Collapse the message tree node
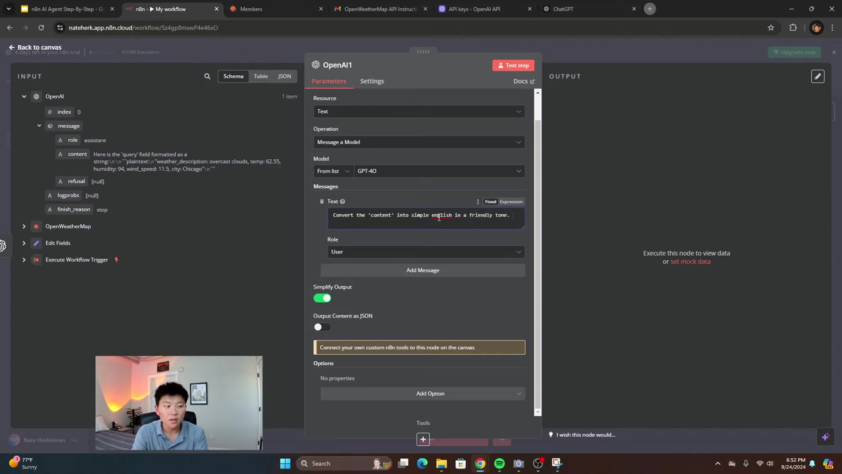This screenshot has width=842, height=474. pyautogui.click(x=39, y=126)
